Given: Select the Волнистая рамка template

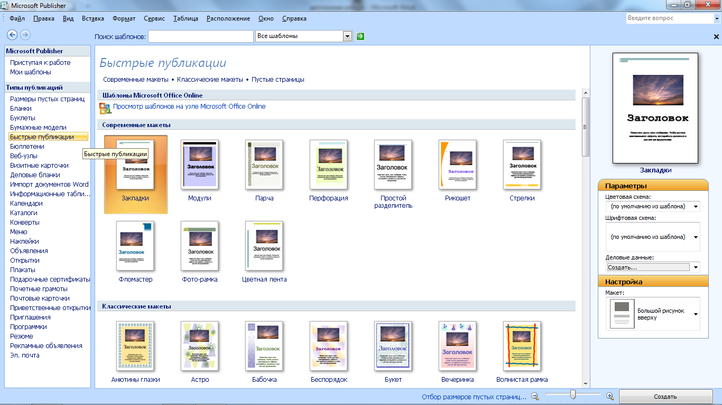Looking at the screenshot, I should (522, 346).
